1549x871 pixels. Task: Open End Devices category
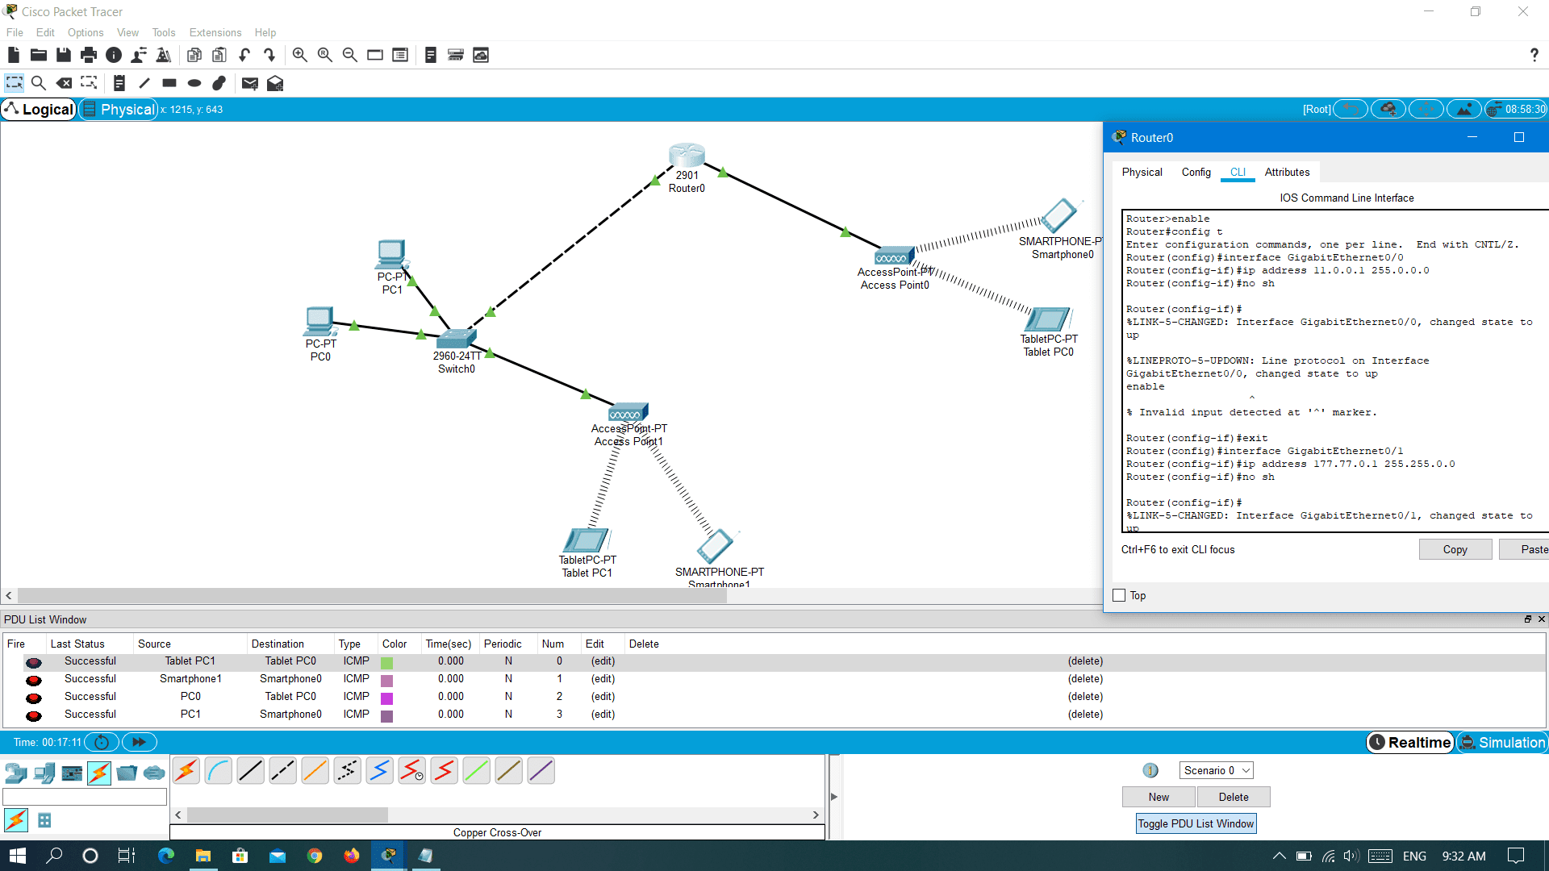point(44,773)
